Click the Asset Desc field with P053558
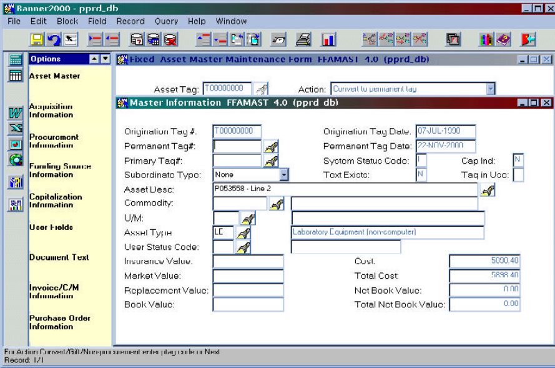The height and width of the screenshot is (368, 555). 345,189
